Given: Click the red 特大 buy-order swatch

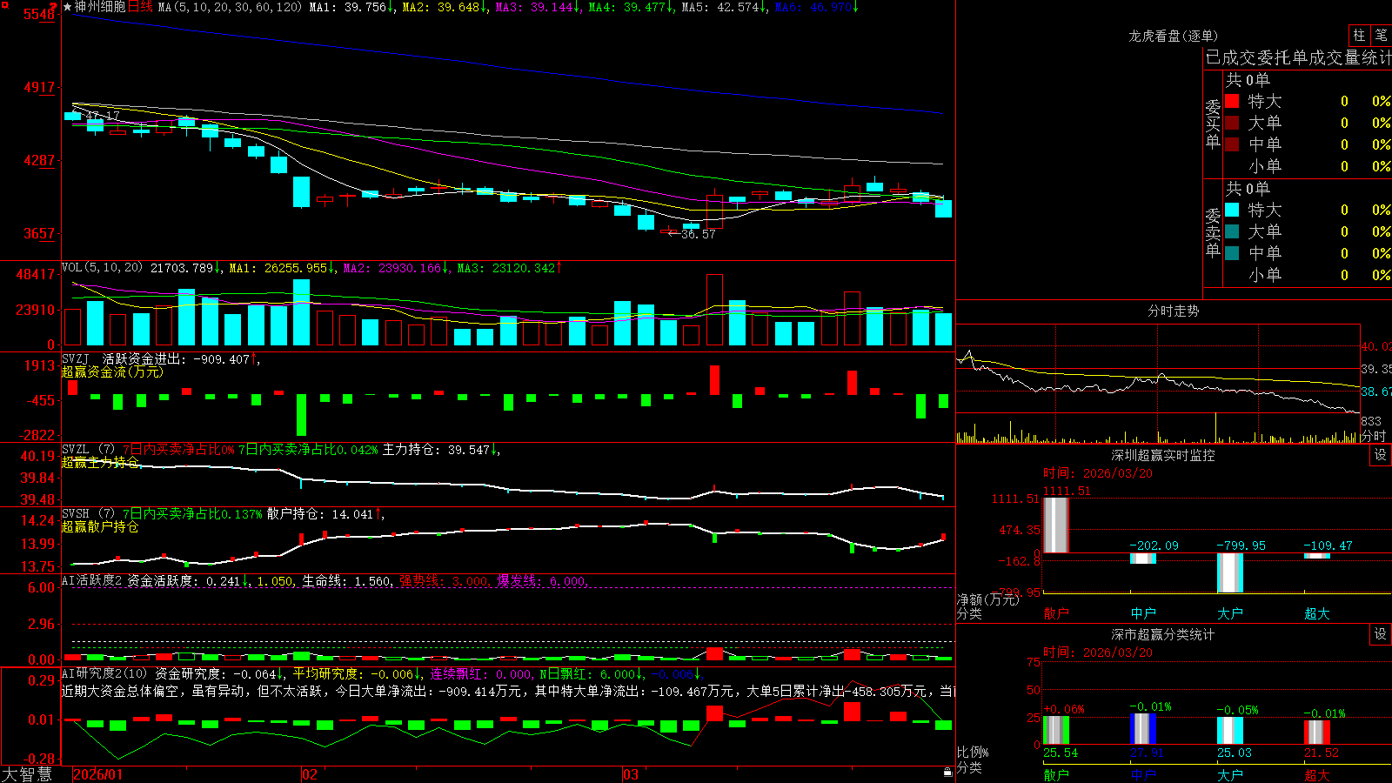Looking at the screenshot, I should click(x=1232, y=101).
